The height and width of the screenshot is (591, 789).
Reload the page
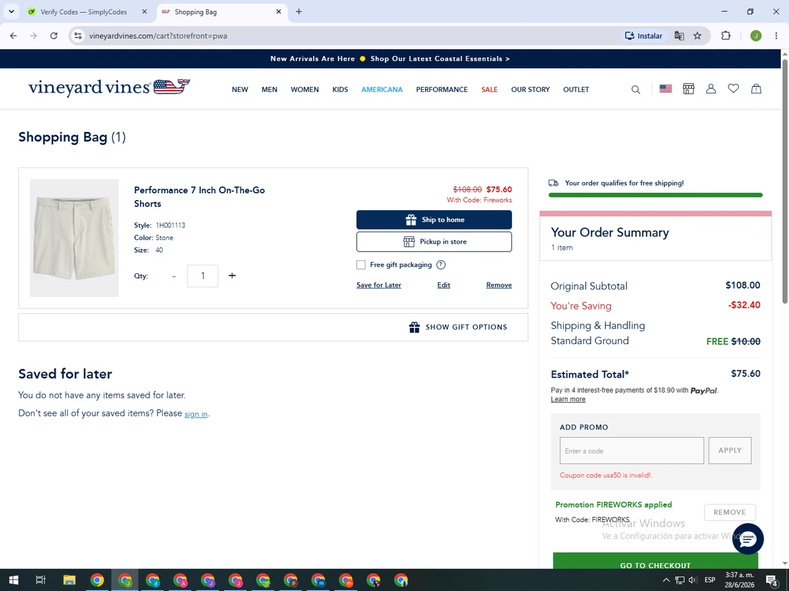click(x=54, y=36)
